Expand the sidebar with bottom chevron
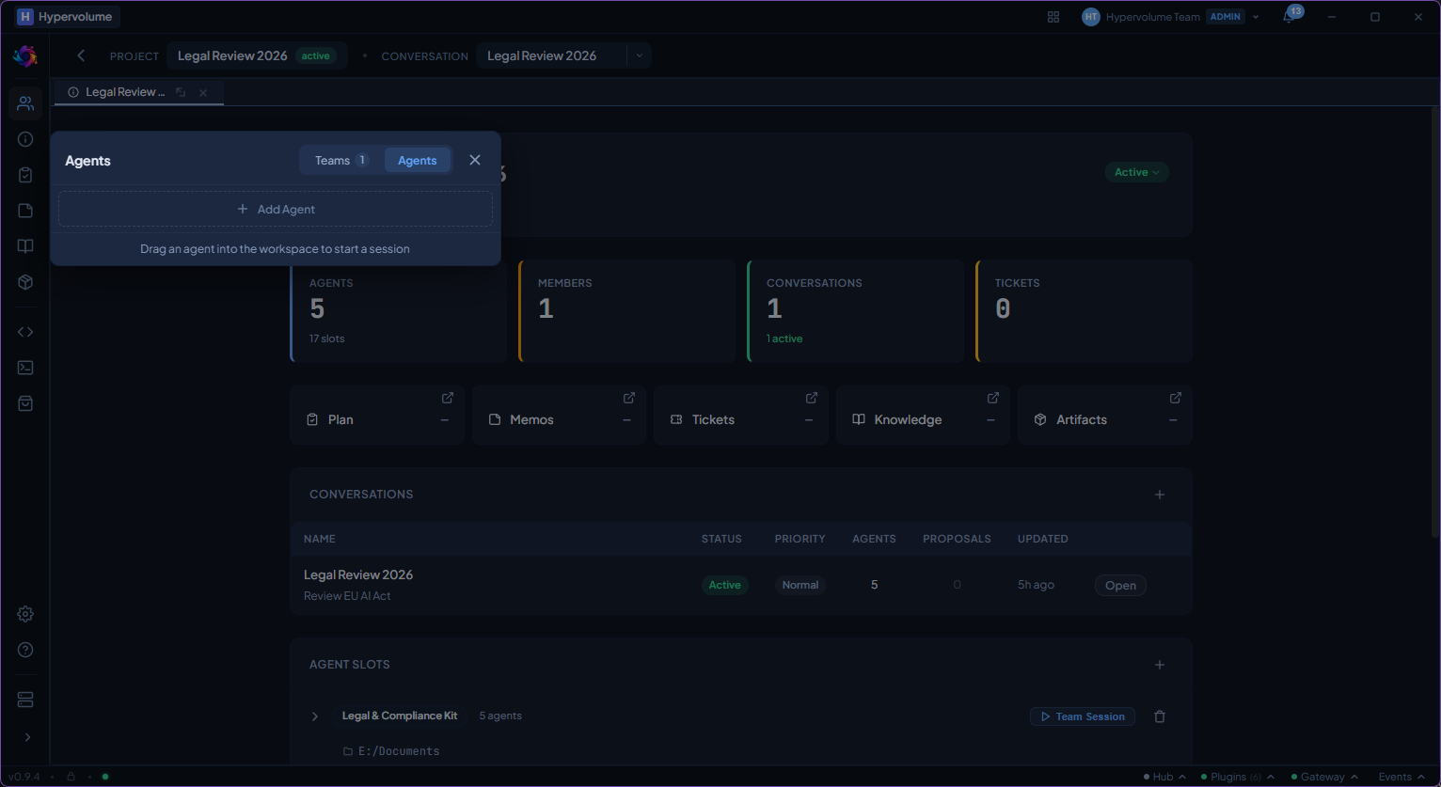Viewport: 1441px width, 787px height. pos(25,737)
